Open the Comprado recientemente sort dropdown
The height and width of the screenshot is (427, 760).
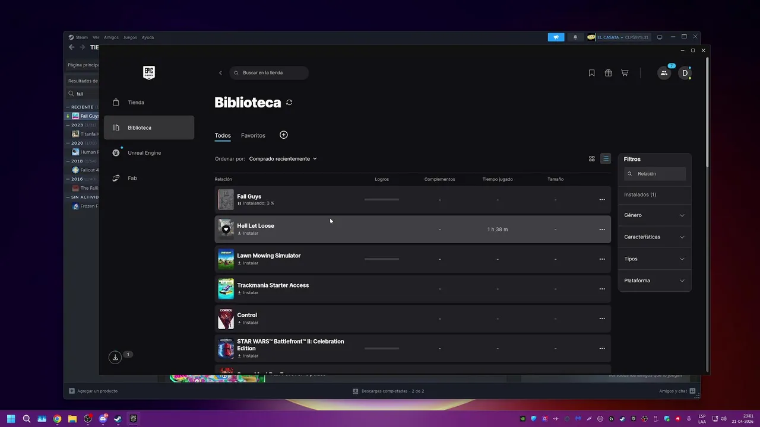[283, 158]
